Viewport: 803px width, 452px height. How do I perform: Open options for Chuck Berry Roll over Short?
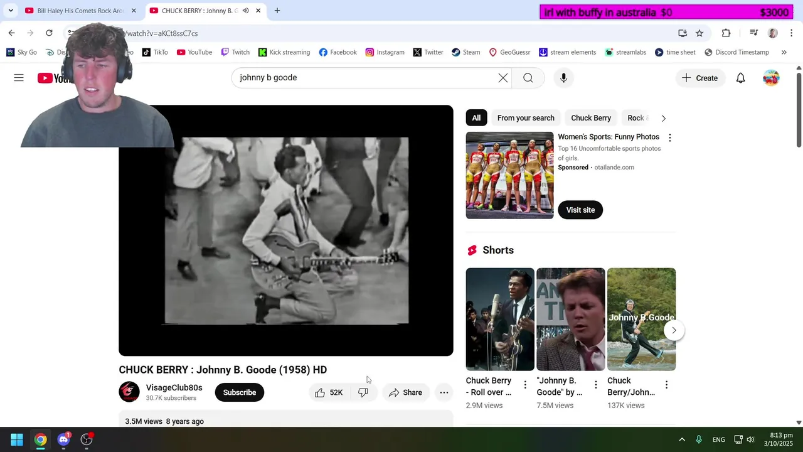[525, 385]
